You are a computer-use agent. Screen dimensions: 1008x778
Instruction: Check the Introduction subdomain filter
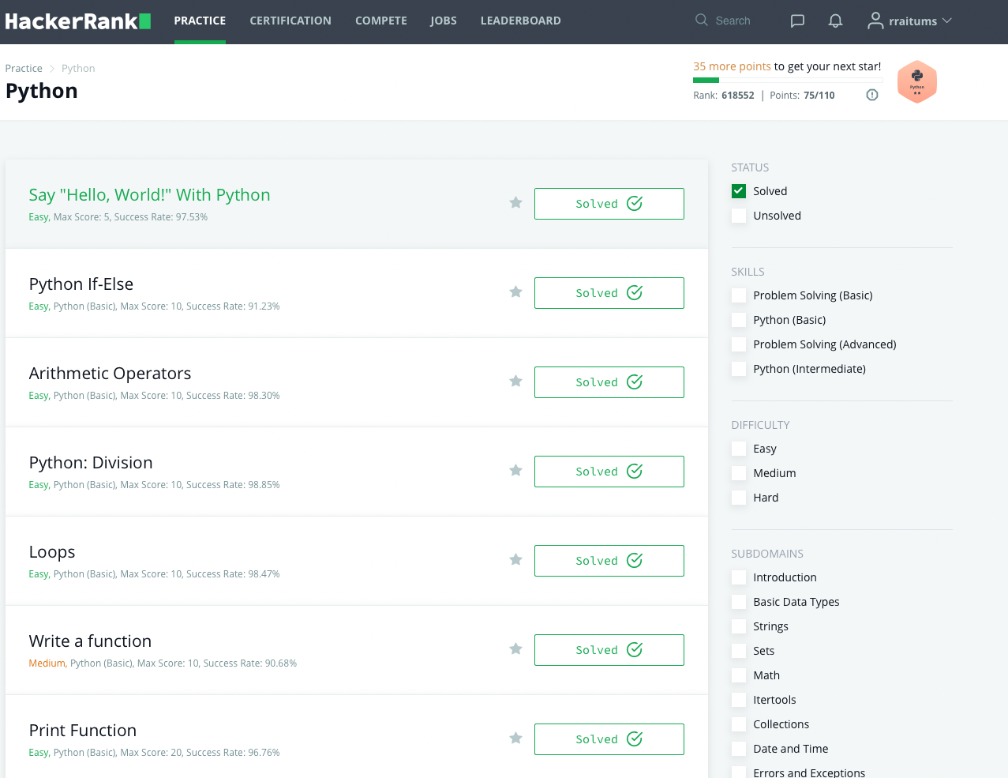pos(739,577)
